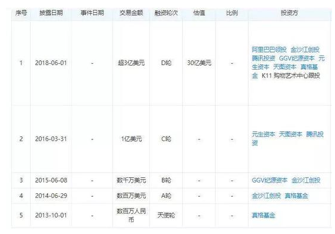Click the 数百万人民币 amount cell
Image resolution: width=335 pixels, height=234 pixels.
131,215
